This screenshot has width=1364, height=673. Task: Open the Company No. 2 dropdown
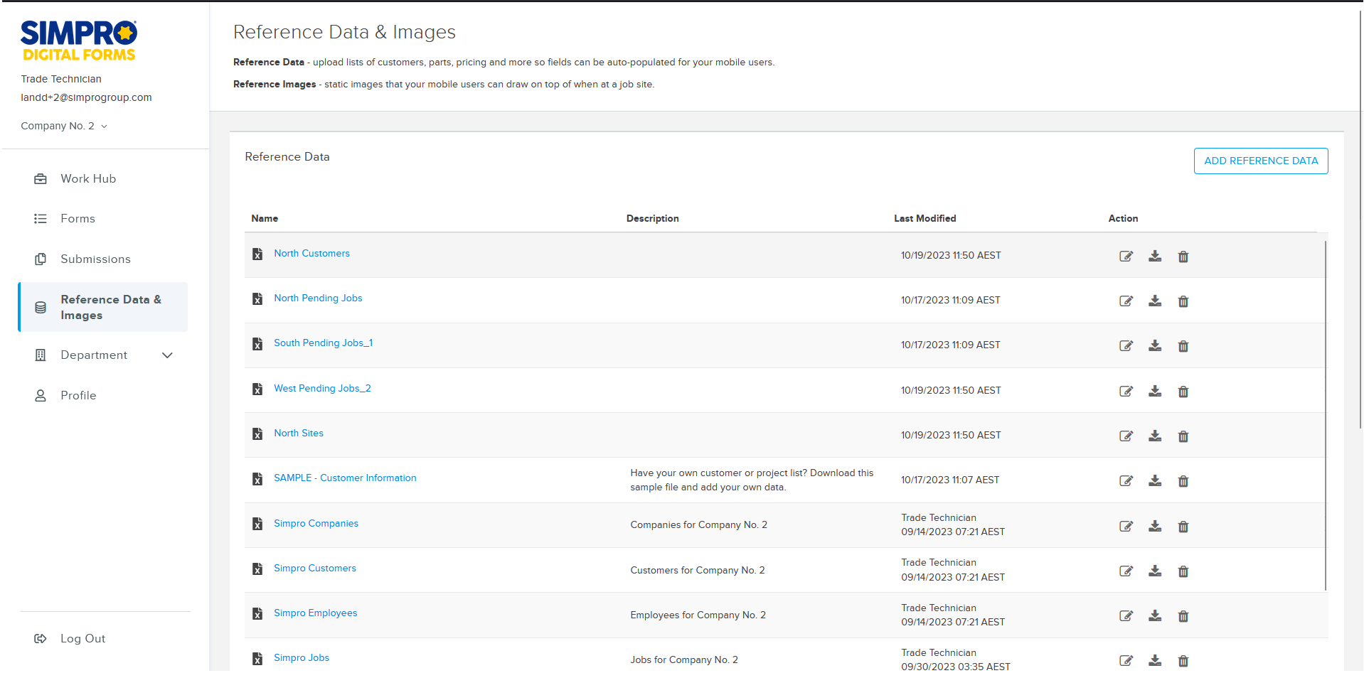tap(64, 126)
